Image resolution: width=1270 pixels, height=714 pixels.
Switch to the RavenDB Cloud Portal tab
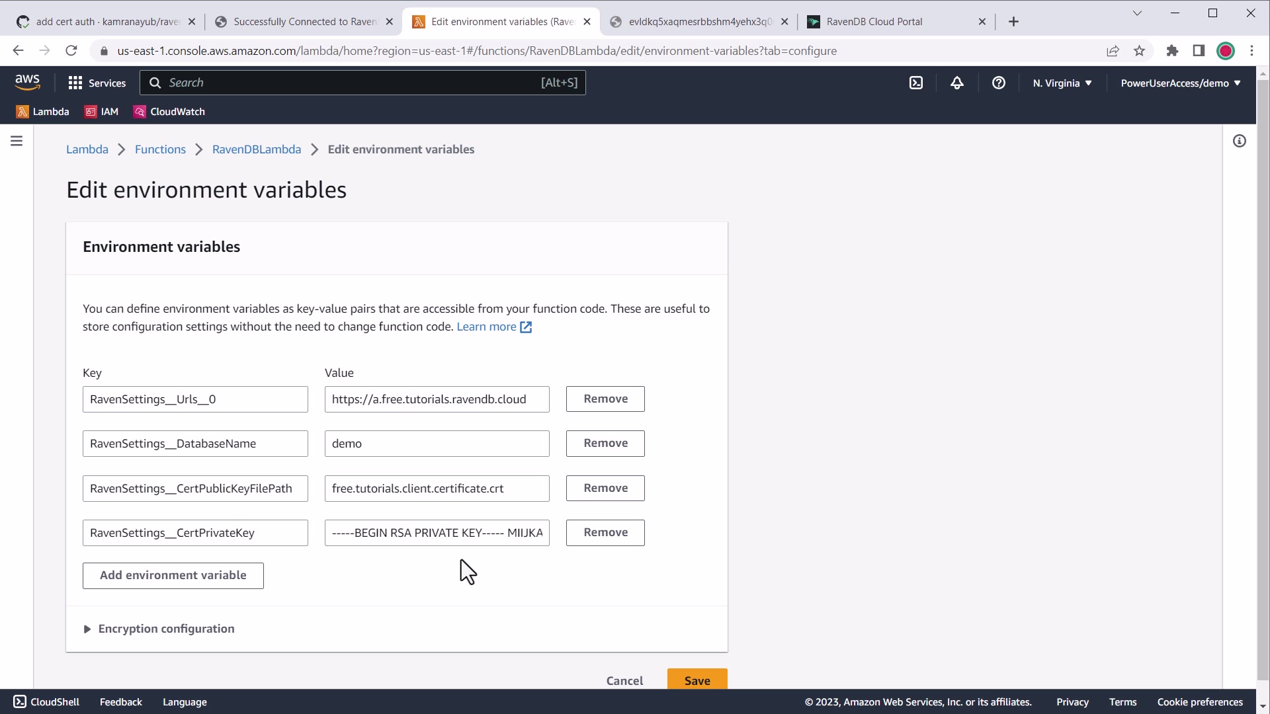(x=896, y=22)
